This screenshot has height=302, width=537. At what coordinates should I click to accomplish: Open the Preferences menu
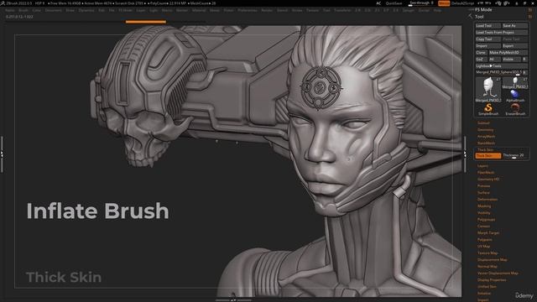pyautogui.click(x=248, y=10)
